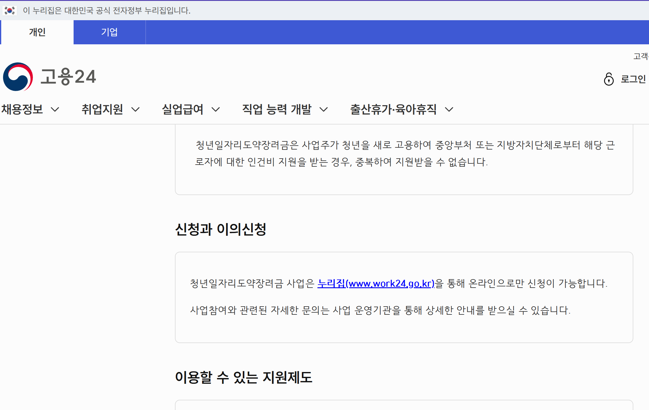The width and height of the screenshot is (649, 410).
Task: Open the 취업지원 menu label
Action: point(102,109)
